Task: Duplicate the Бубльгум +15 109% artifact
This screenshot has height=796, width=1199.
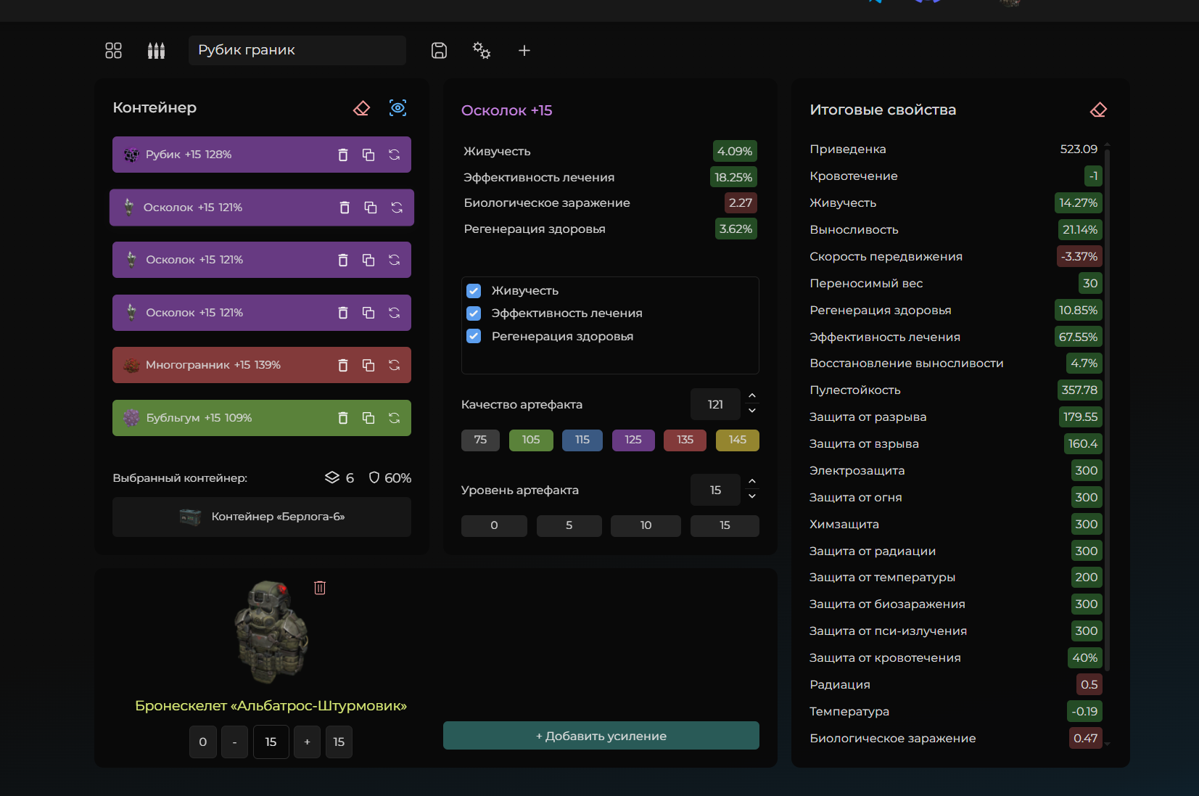Action: [x=368, y=418]
